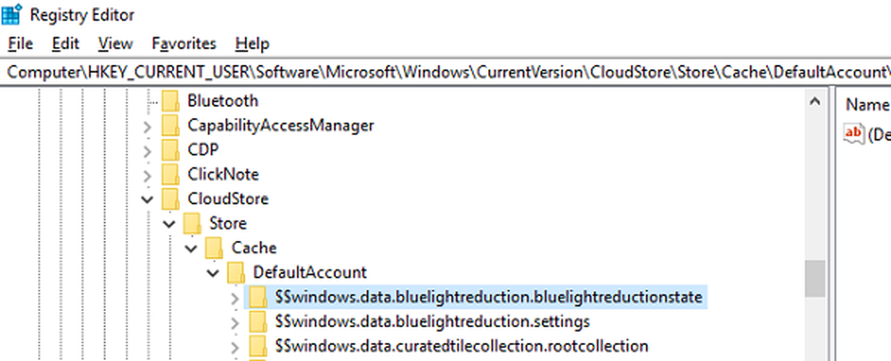The width and height of the screenshot is (891, 361).
Task: Click the ClickNote folder icon
Action: 170,174
